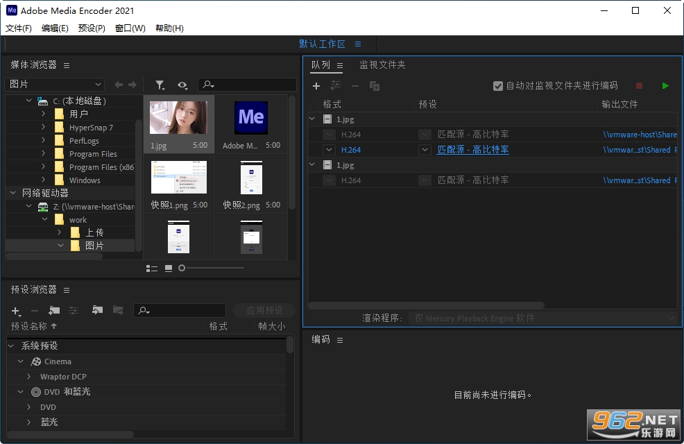The width and height of the screenshot is (684, 444).
Task: Toggle the view file types eye icon
Action: 182,85
